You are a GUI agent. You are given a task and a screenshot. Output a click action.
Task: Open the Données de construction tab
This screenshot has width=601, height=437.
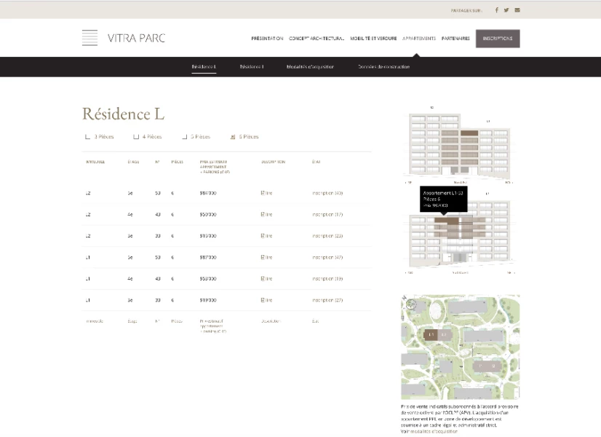383,67
